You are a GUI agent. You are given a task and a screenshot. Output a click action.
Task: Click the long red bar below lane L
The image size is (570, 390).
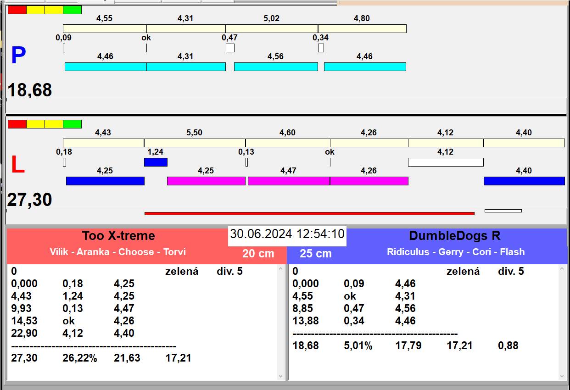[x=309, y=213]
